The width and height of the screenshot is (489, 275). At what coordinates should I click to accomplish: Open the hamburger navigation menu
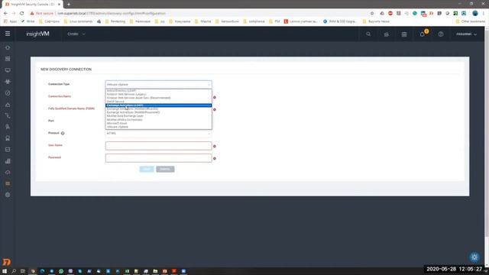click(x=8, y=34)
